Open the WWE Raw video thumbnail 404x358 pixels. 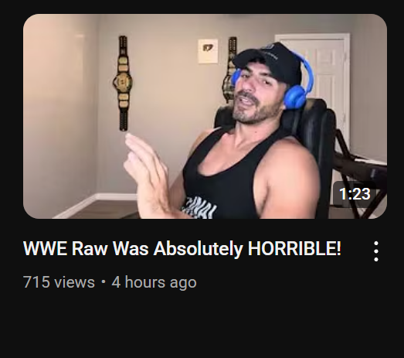tap(205, 116)
